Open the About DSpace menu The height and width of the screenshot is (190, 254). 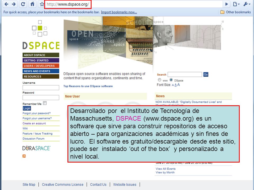click(41, 55)
